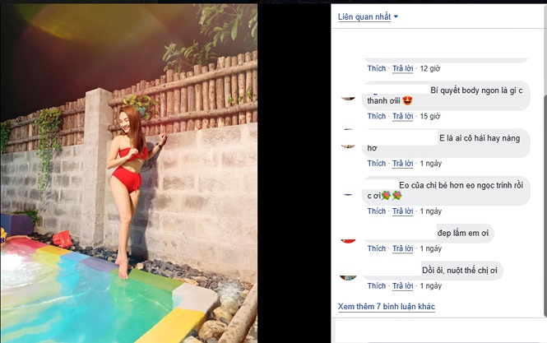Reply to the 'đẹp lắm em ơi' comment

point(402,248)
